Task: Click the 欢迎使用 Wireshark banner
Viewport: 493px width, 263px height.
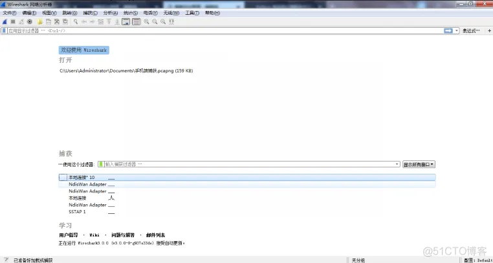Action: coord(84,50)
